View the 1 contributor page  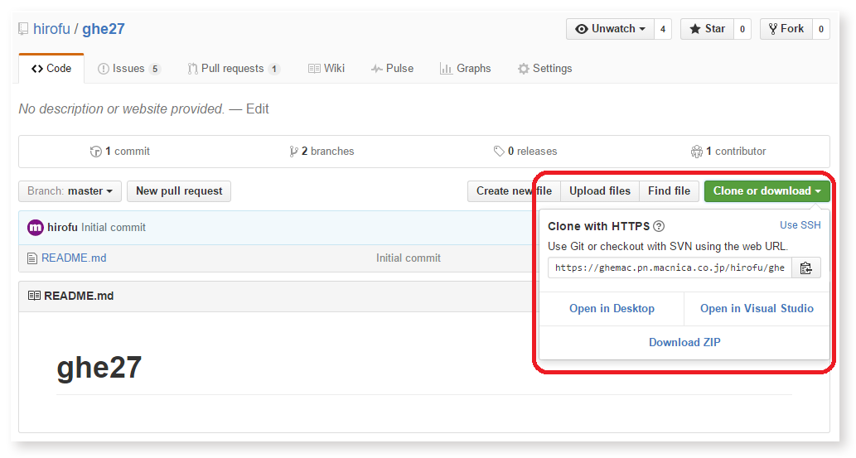click(x=728, y=152)
